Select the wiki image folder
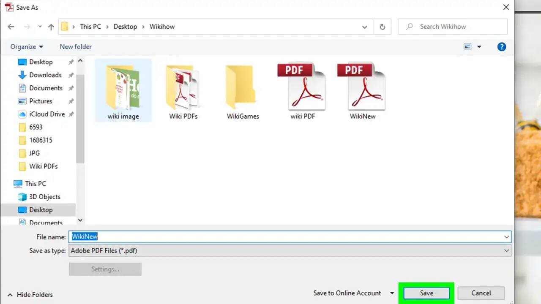Screen dimensions: 541x304 [x=123, y=90]
